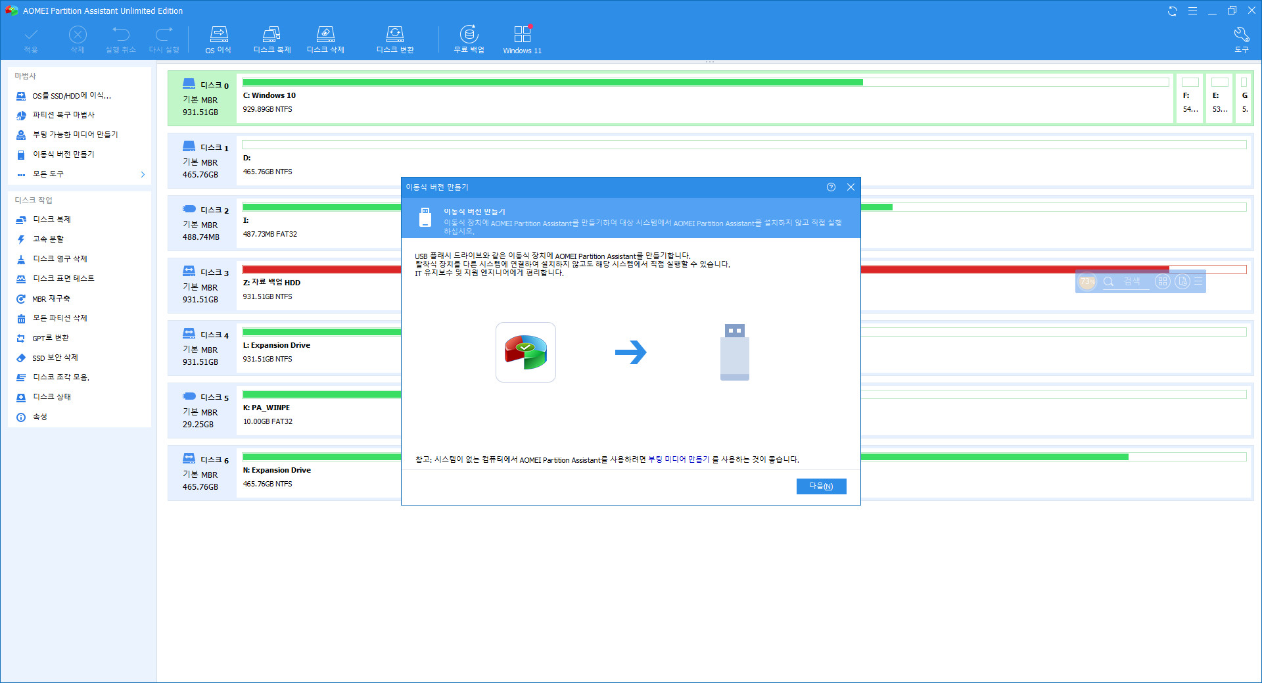Select 디스크 영구 삭제 in sidebar
Image resolution: width=1262 pixels, height=683 pixels.
(x=60, y=259)
